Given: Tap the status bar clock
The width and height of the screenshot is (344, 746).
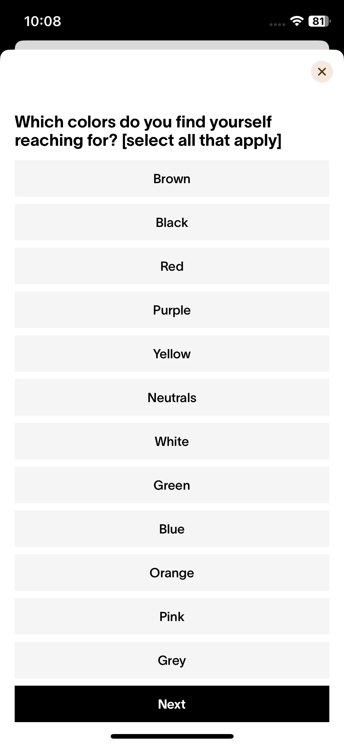Looking at the screenshot, I should click(x=43, y=21).
